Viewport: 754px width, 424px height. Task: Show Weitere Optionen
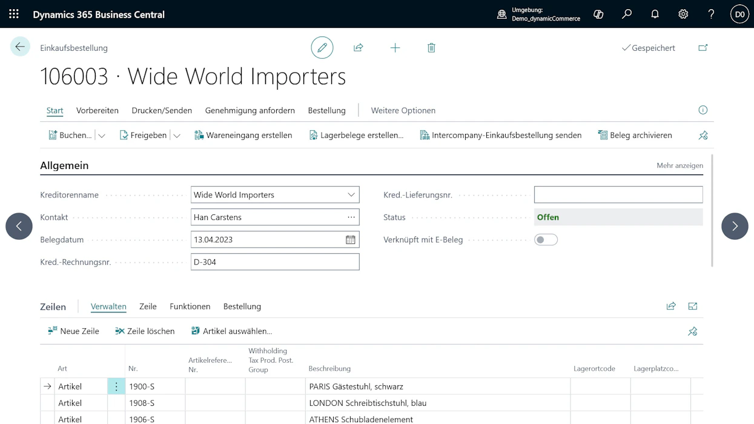(x=403, y=110)
